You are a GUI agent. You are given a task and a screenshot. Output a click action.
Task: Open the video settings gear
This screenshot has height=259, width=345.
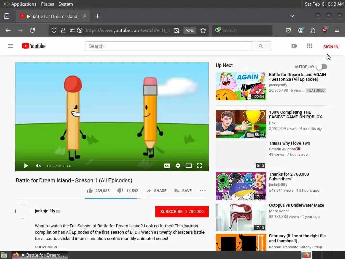coord(178,166)
